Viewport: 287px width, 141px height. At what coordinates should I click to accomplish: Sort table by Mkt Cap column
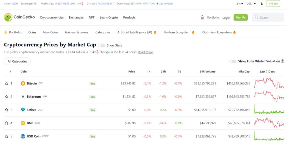pyautogui.click(x=244, y=72)
